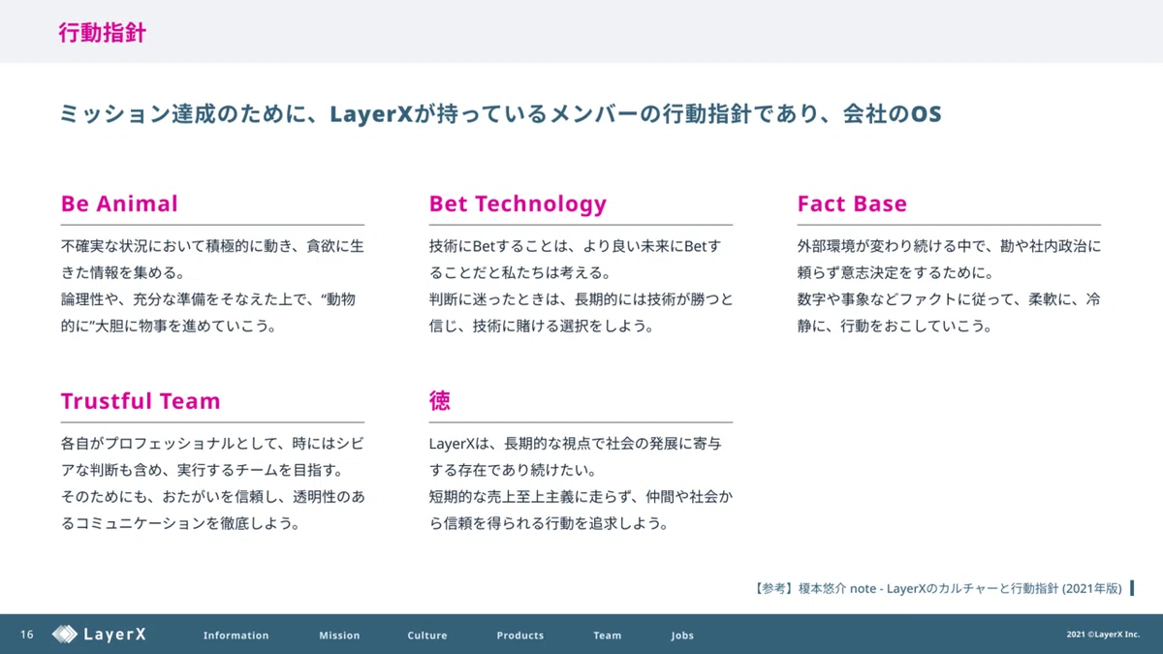1163x654 pixels.
Task: Click the line 不確実な状況において積極的に動き
Action: 212,247
